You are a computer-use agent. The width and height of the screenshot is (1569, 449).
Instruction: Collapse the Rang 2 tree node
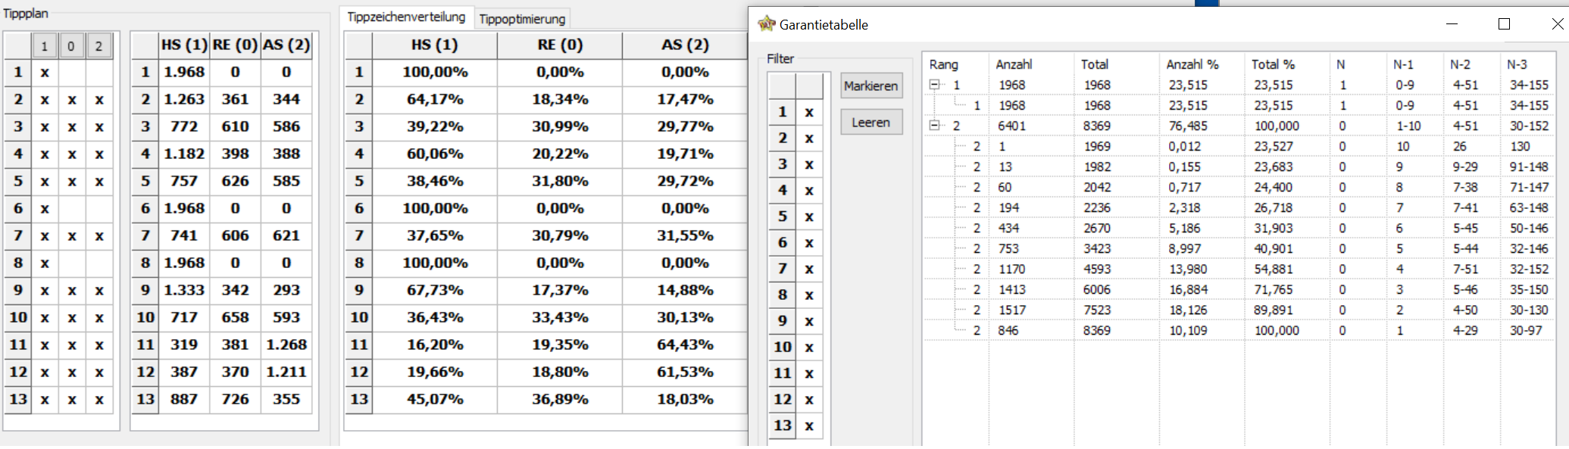pos(935,126)
